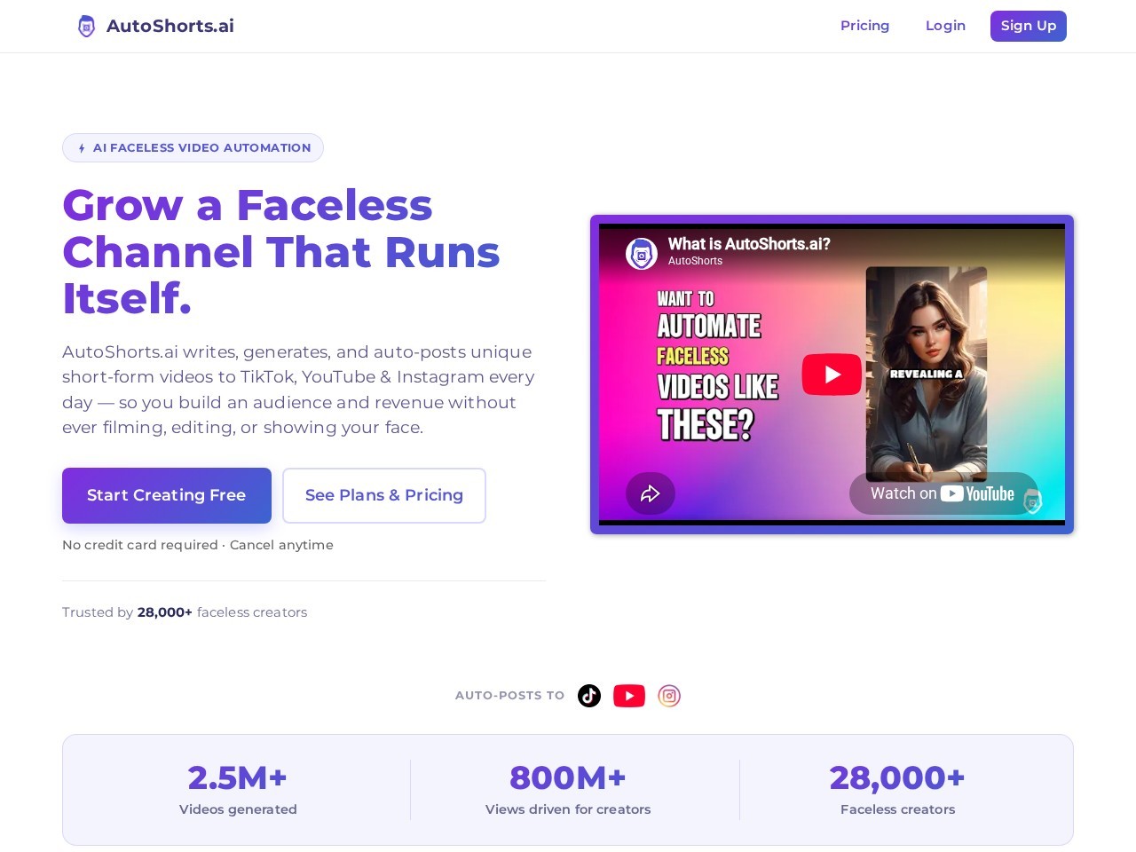Click the AutoShorts channel name in video

695,261
